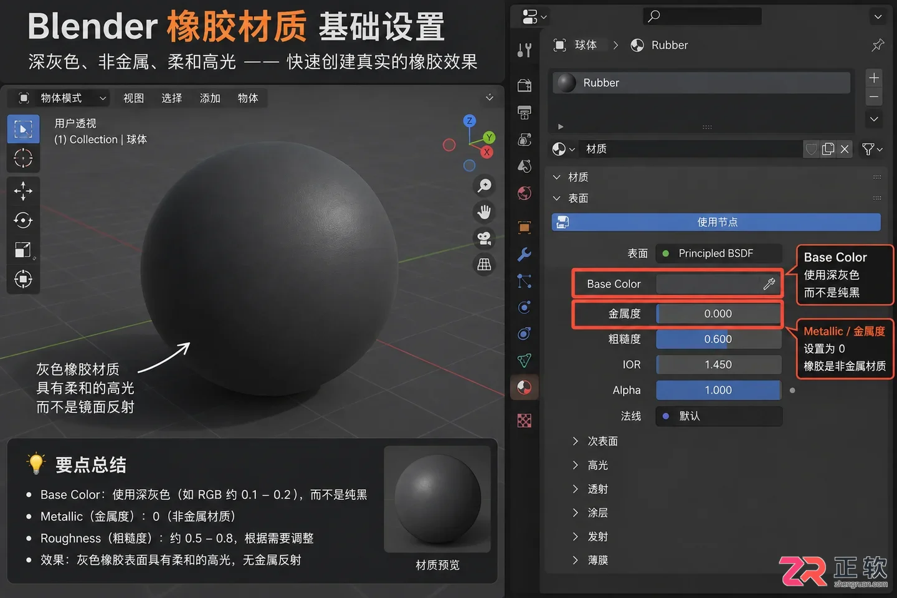The height and width of the screenshot is (598, 897).
Task: Expand the 次表面 panel
Action: (x=595, y=441)
